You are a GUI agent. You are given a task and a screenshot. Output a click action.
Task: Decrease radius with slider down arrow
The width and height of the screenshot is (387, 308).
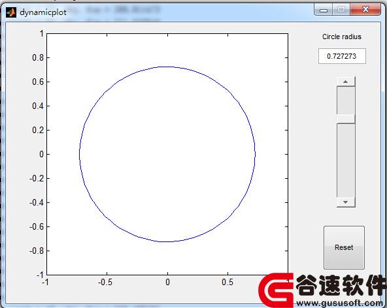(346, 202)
